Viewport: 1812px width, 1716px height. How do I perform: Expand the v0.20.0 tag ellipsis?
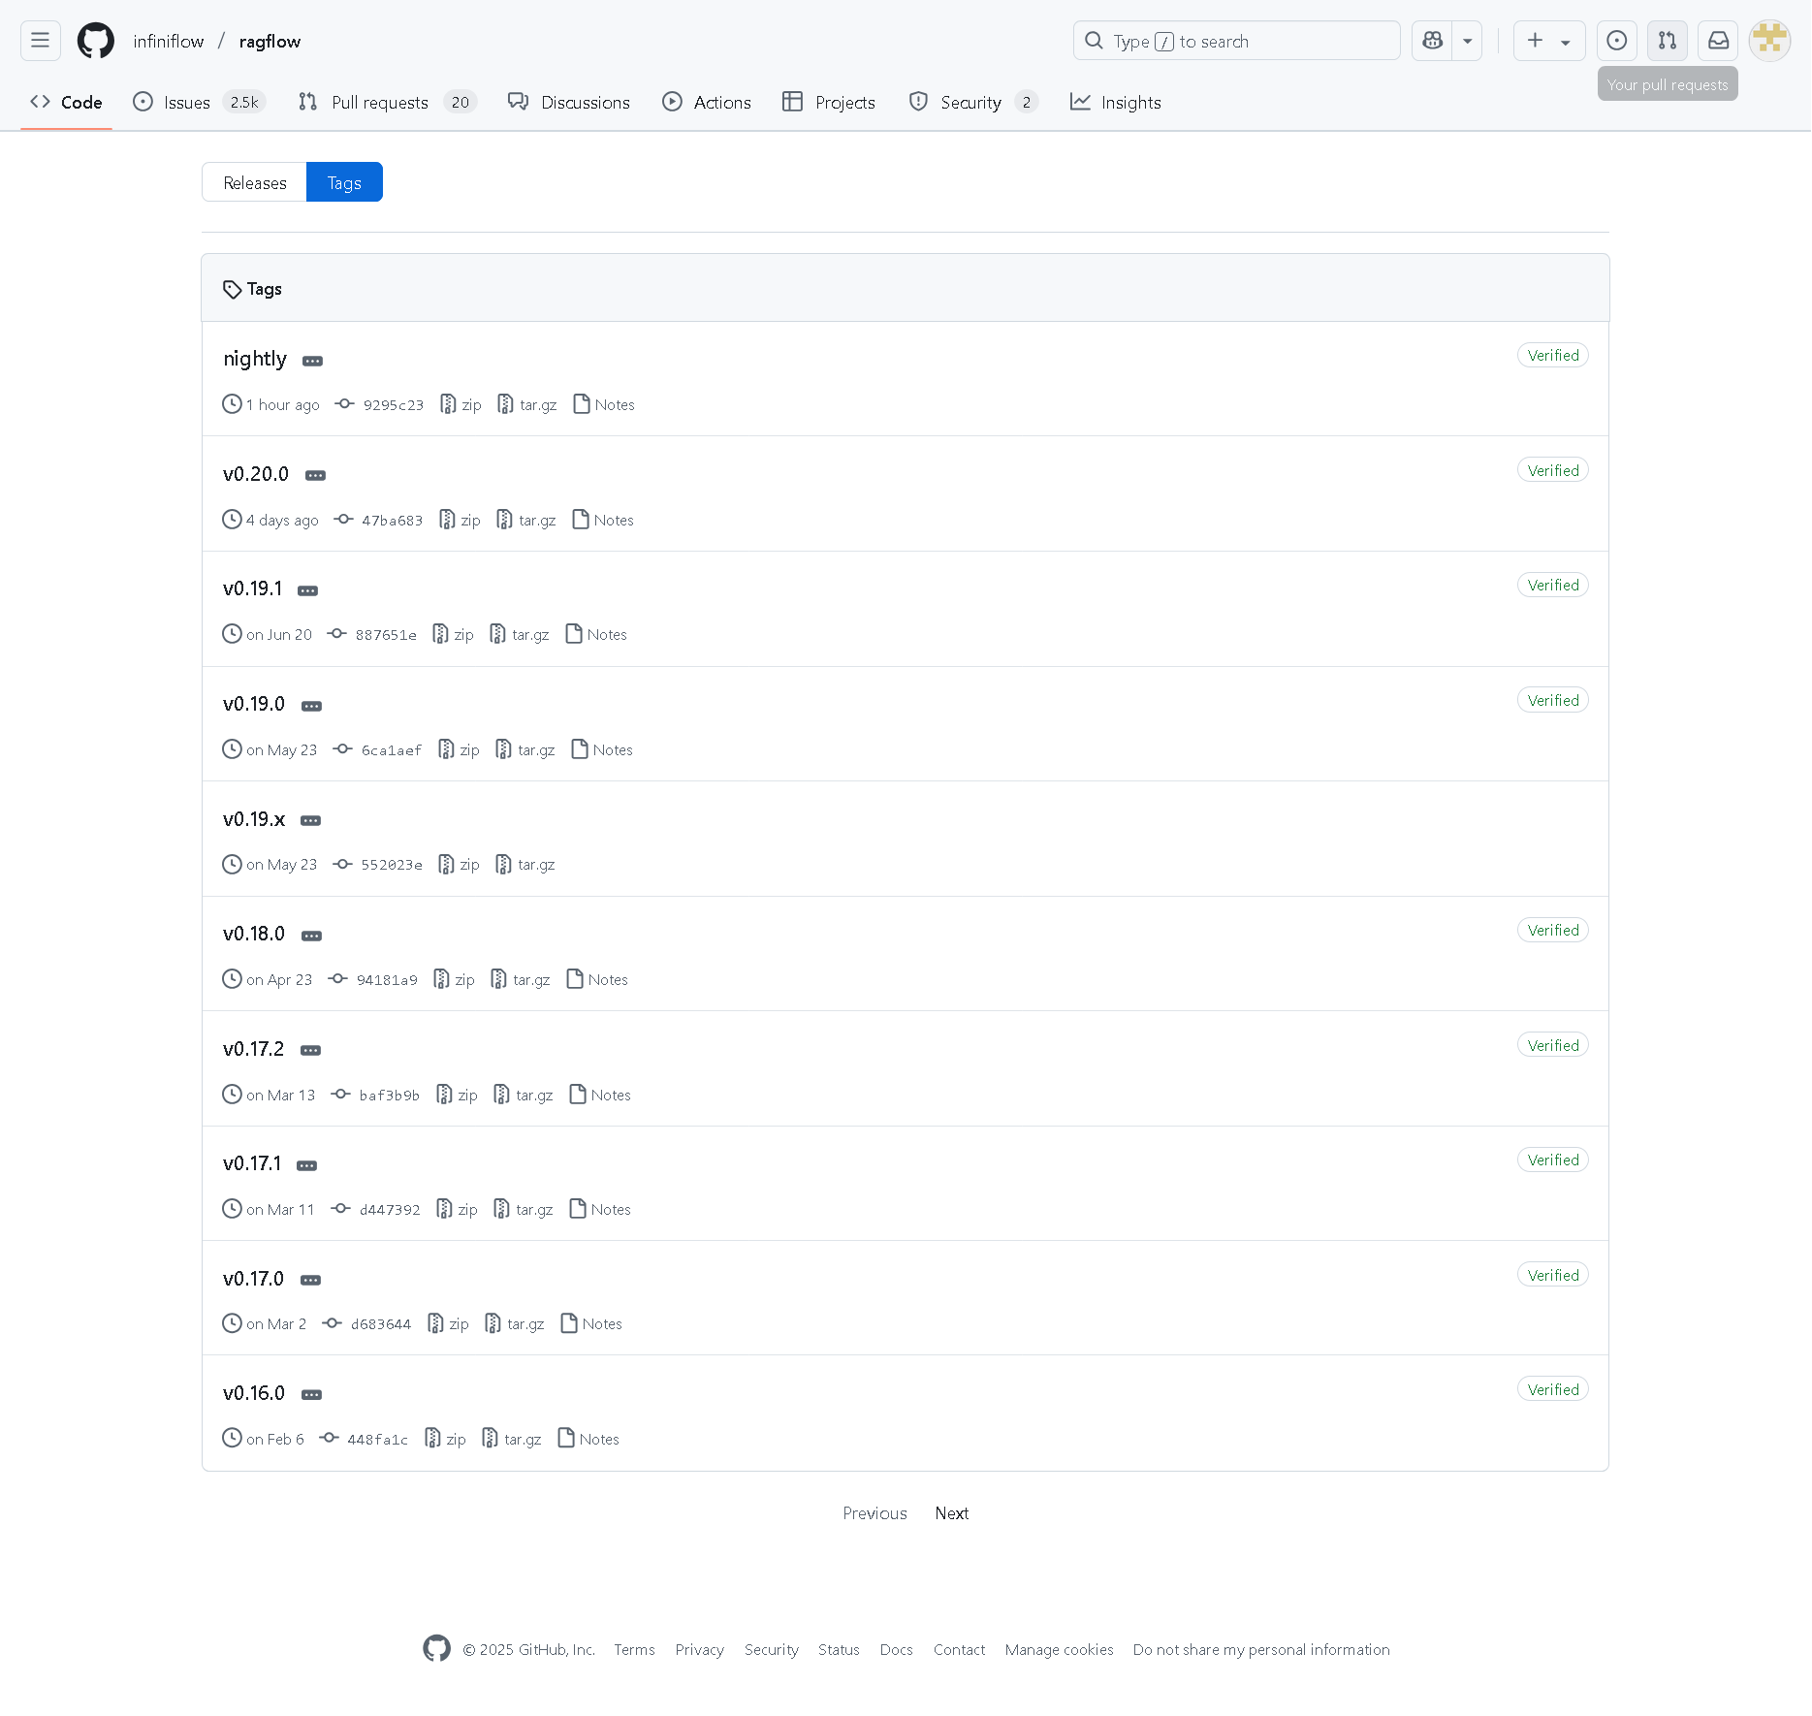pos(315,475)
